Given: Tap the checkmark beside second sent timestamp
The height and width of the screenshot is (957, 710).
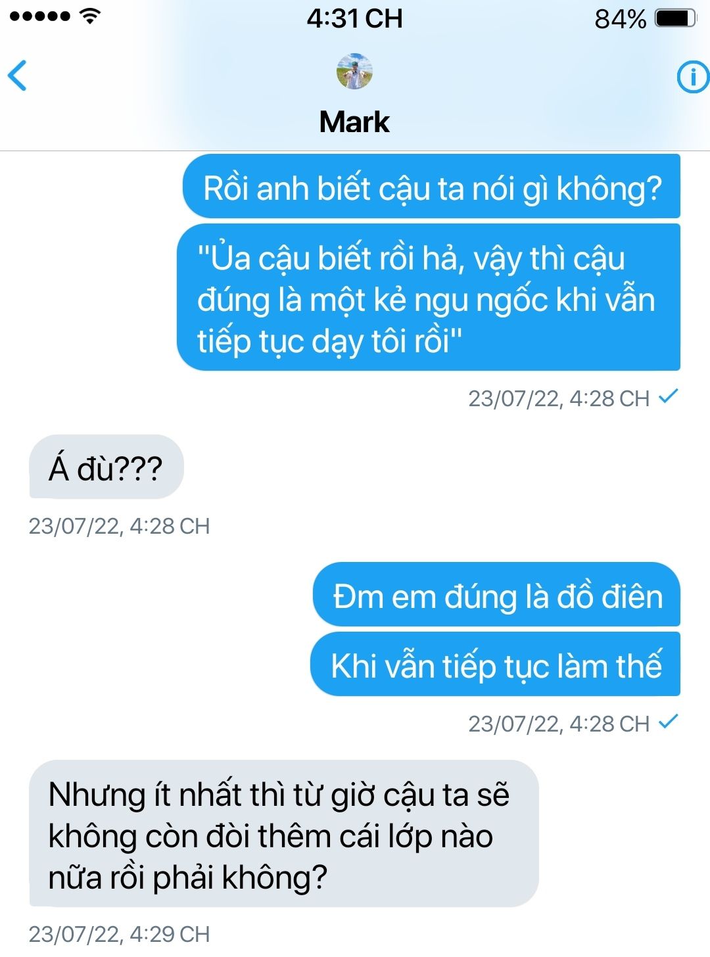Looking at the screenshot, I should [669, 722].
